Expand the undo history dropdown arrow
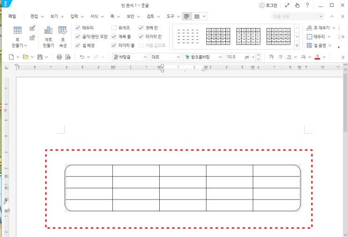348x237 pixels. coord(89,57)
